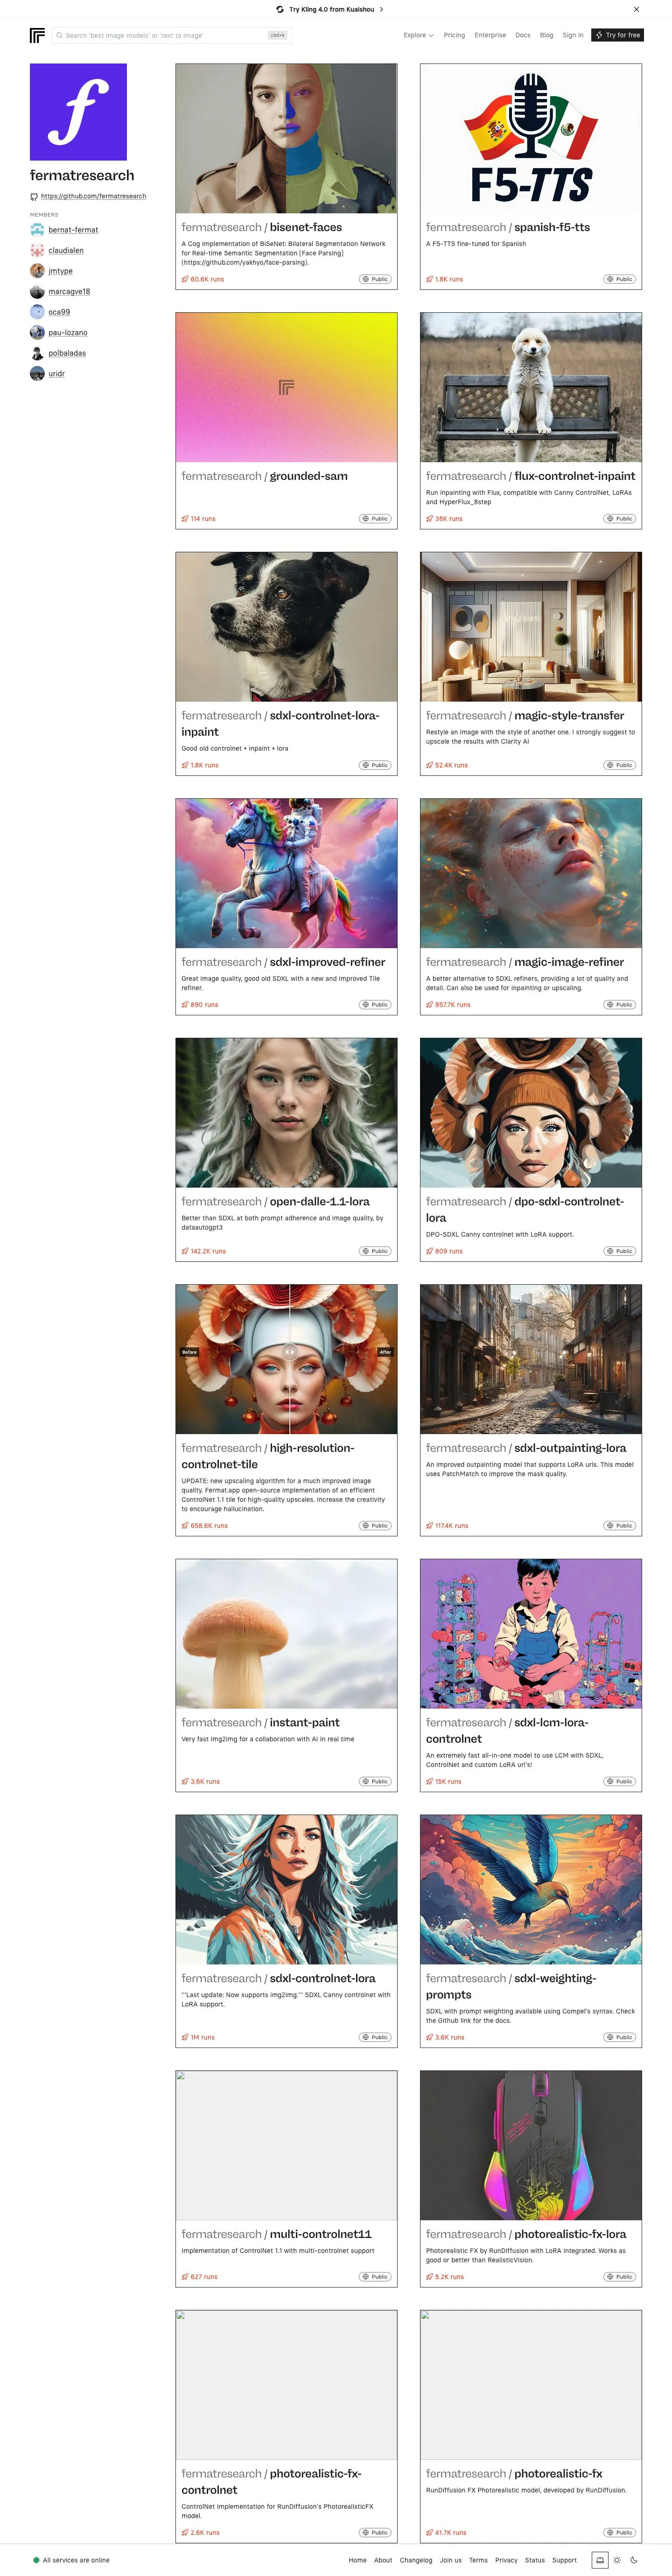
Task: Open member bernat-fermat's avatar
Action: [x=37, y=230]
